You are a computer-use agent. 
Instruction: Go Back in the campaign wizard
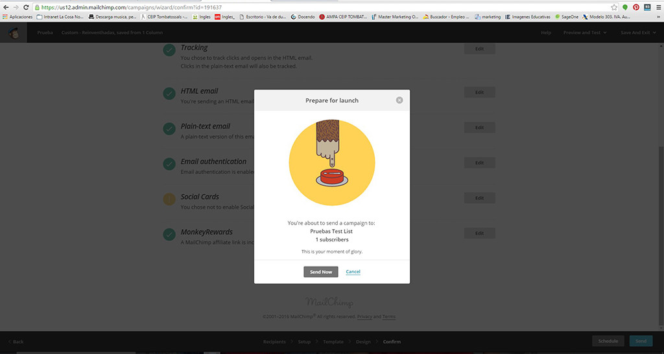click(x=16, y=341)
